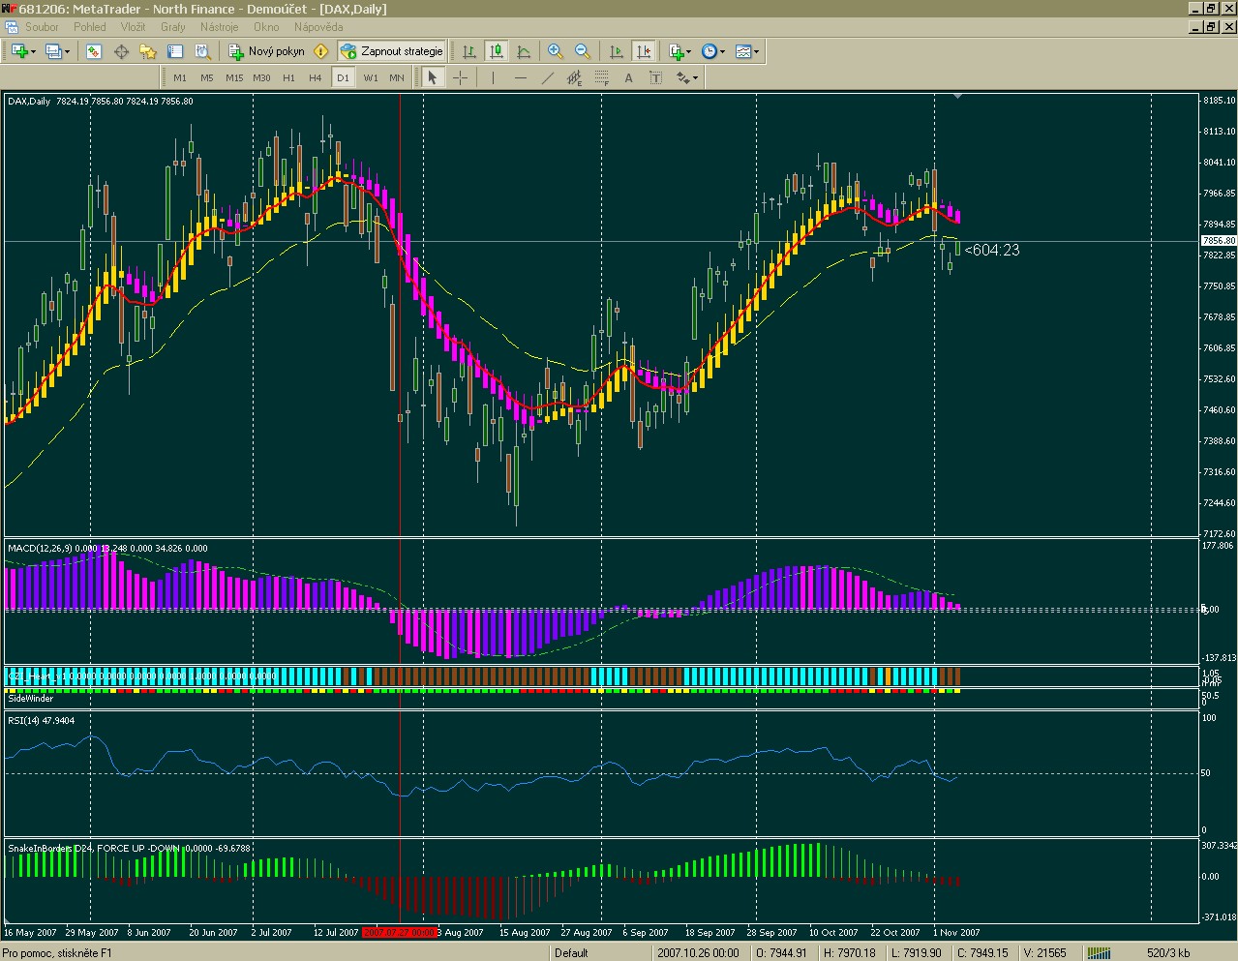Image resolution: width=1238 pixels, height=961 pixels.
Task: Expand the new chart dropdown arrow
Action: point(34,51)
